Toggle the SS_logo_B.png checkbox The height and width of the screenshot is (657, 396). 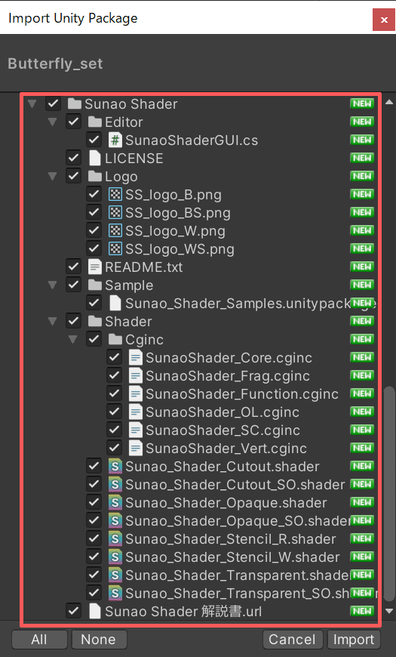(94, 194)
